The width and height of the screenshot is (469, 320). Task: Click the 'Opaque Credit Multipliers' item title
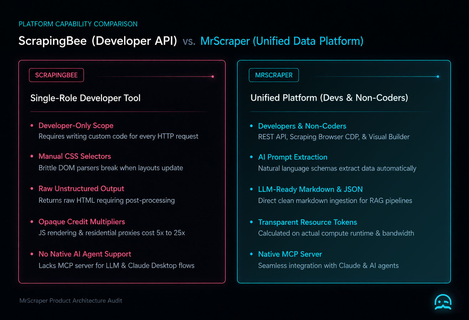(82, 222)
